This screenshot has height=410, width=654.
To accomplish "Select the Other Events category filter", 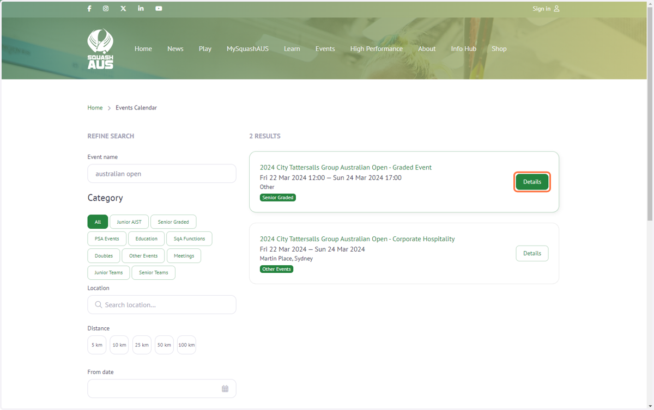I will tap(143, 255).
